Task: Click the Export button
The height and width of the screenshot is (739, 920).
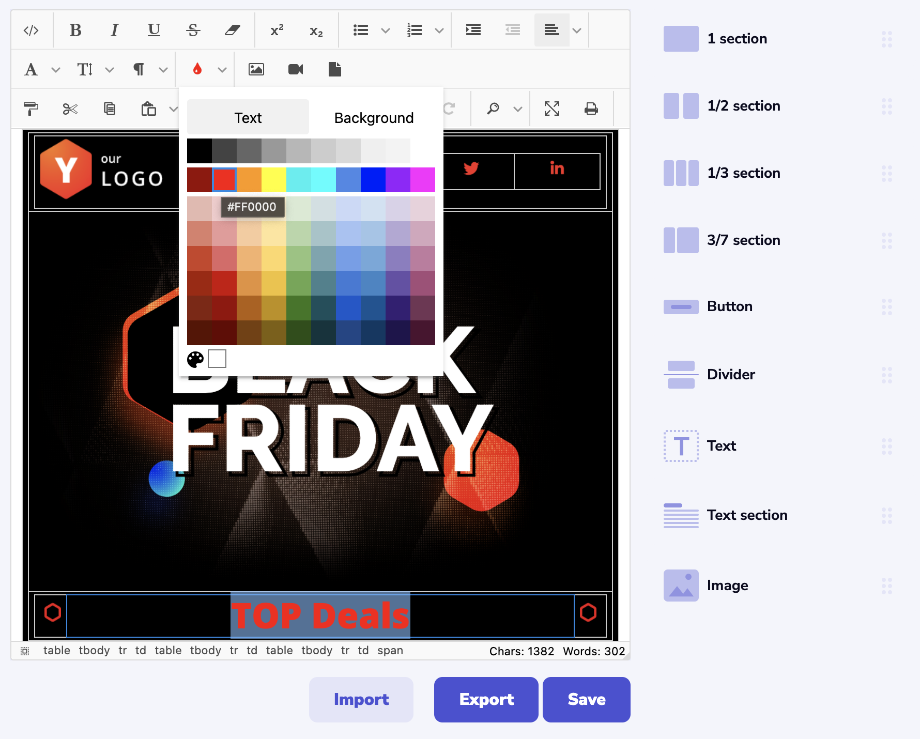Action: 486,700
